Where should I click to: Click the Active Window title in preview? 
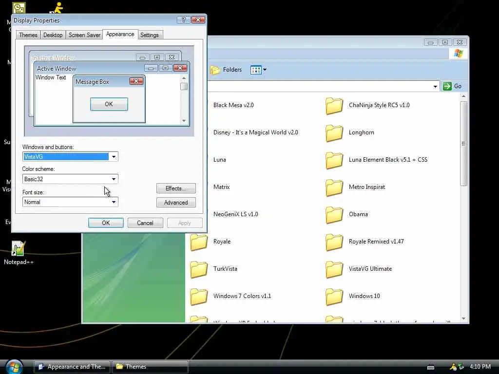(57, 68)
